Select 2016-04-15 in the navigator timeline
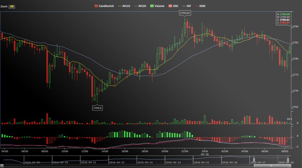The image size is (302, 168). (201, 163)
